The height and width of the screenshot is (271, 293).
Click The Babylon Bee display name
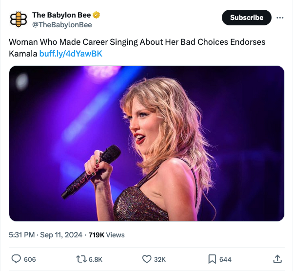(61, 16)
